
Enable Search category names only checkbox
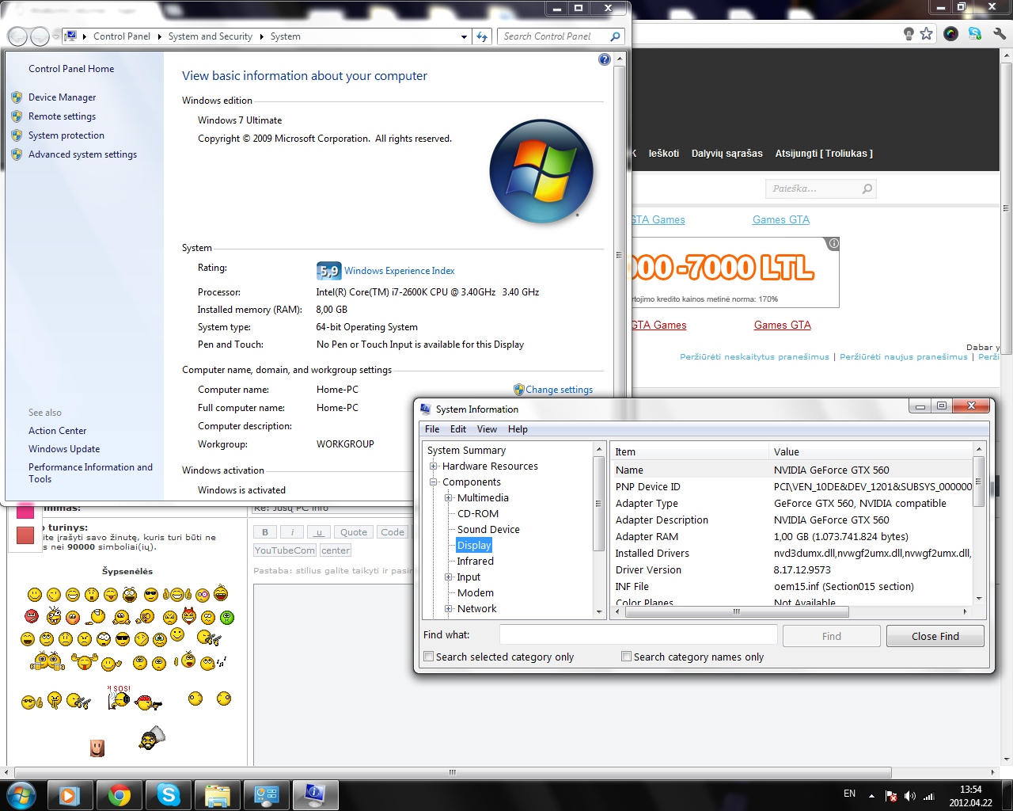tap(627, 657)
